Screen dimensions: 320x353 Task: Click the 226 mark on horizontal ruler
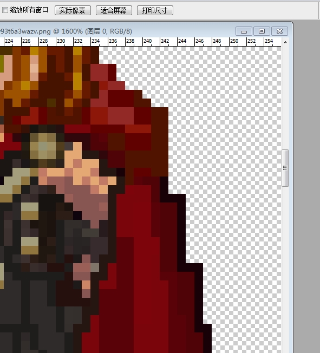(x=26, y=41)
